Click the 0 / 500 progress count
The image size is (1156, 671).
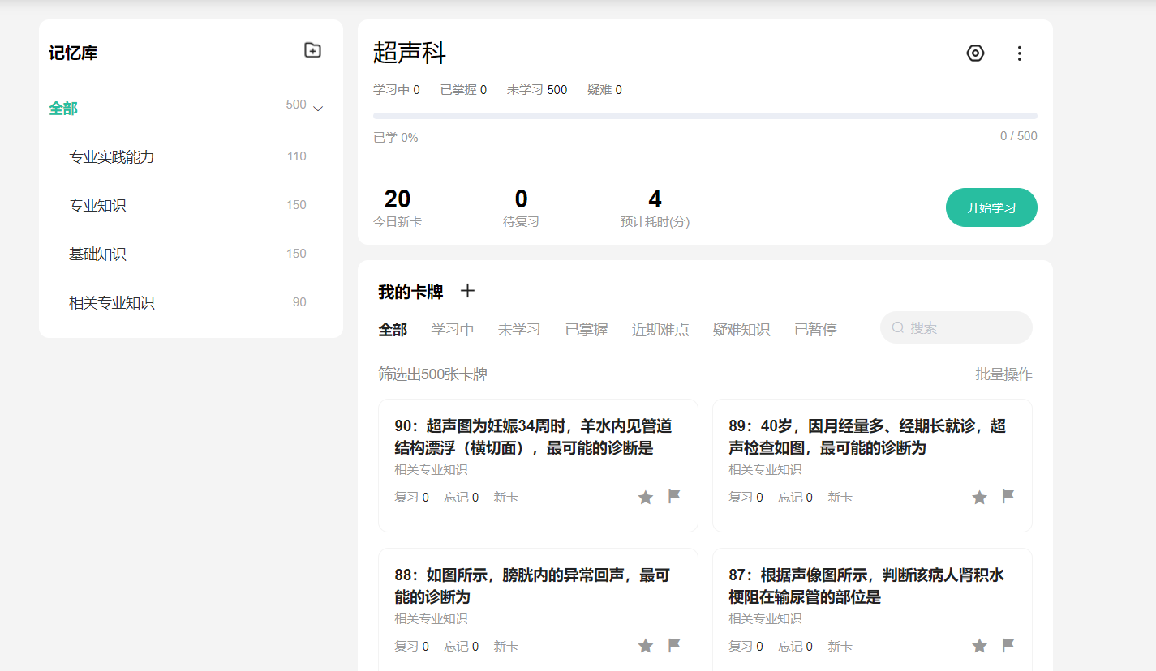click(x=1019, y=136)
